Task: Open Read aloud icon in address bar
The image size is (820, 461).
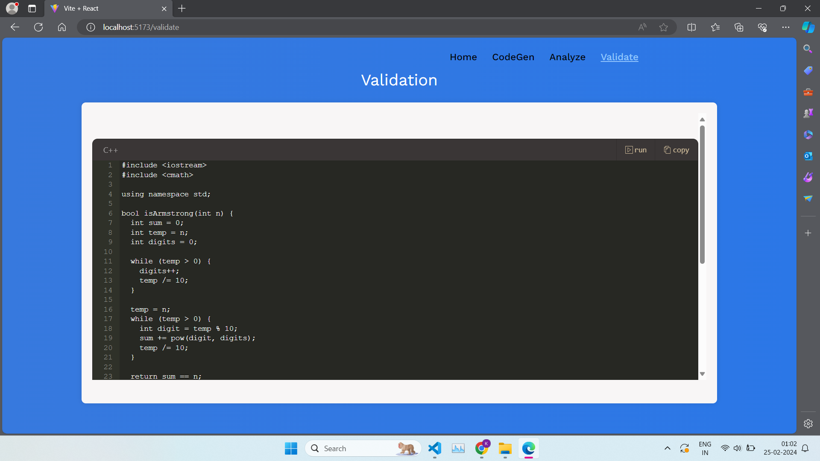Action: coord(642,27)
